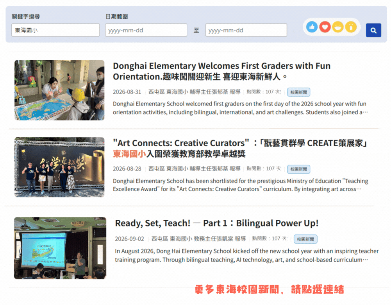Viewport: 391px width, 305px height.
Task: Open the orientation world map puzzle thumbnail
Action: tap(59, 90)
